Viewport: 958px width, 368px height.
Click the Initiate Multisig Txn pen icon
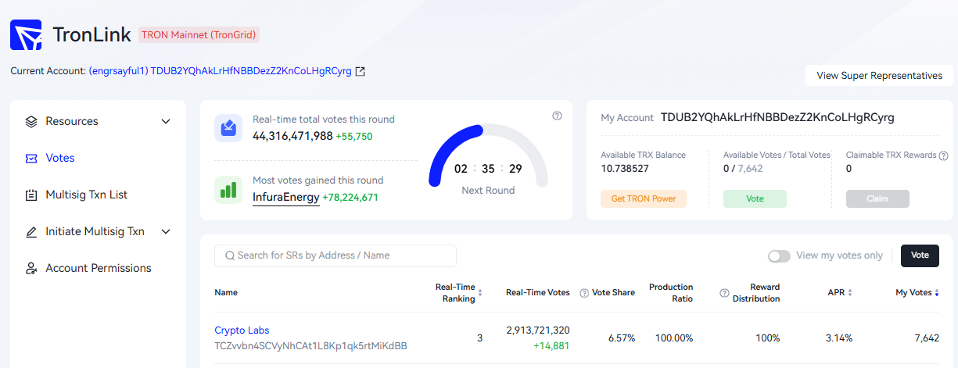click(x=31, y=231)
